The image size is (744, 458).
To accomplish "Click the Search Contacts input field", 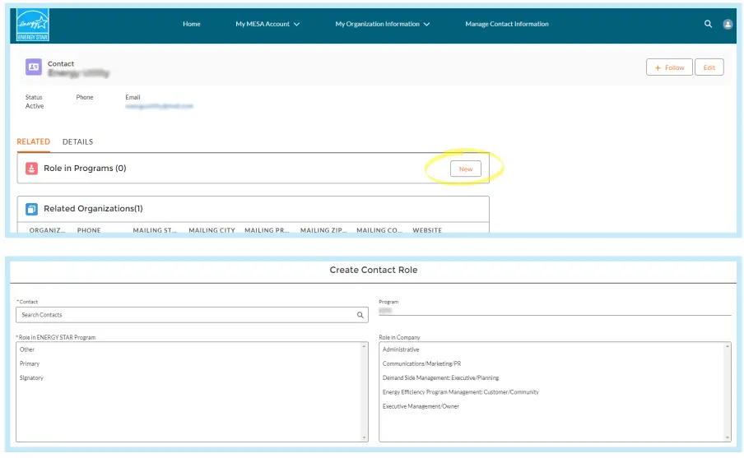I will coord(192,315).
